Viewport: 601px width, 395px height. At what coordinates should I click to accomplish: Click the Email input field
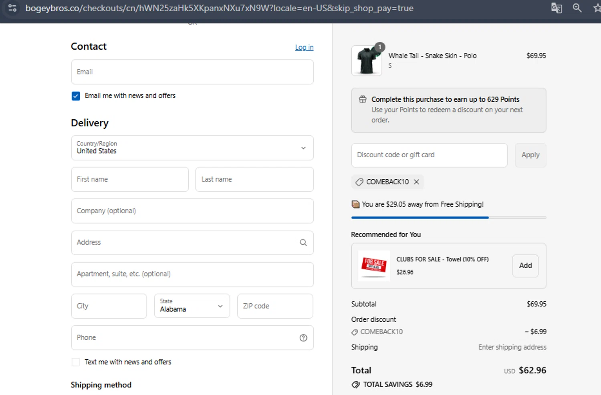click(192, 72)
